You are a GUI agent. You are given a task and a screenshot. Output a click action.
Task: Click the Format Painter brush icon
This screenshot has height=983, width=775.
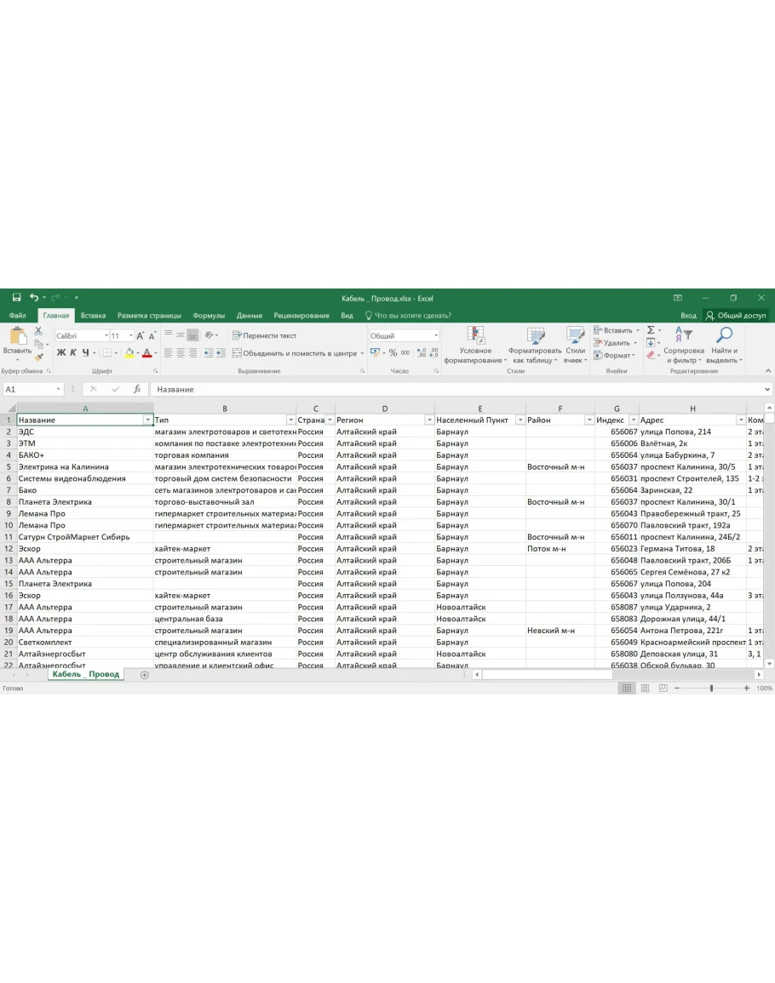[x=38, y=357]
